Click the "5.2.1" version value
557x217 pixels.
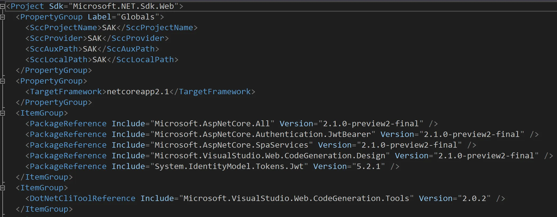pos(368,166)
